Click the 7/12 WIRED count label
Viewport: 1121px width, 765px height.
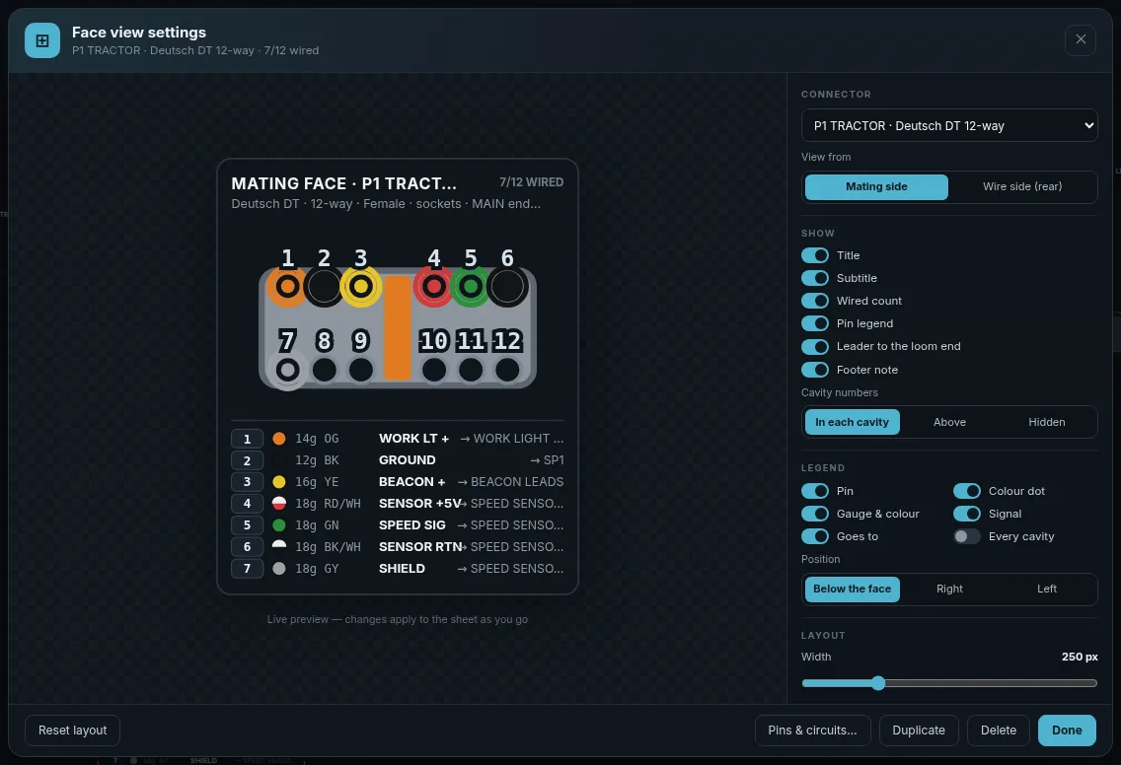531,182
